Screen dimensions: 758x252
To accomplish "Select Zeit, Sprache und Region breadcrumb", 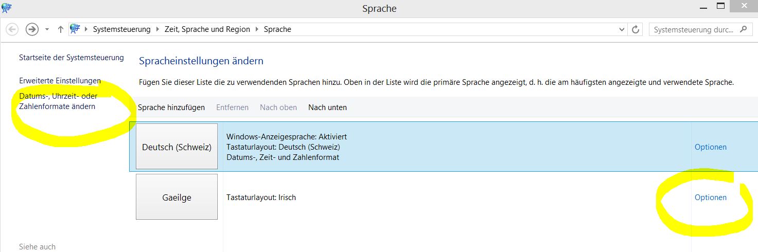I will (x=207, y=29).
